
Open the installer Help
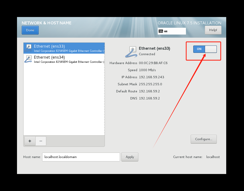point(213,30)
